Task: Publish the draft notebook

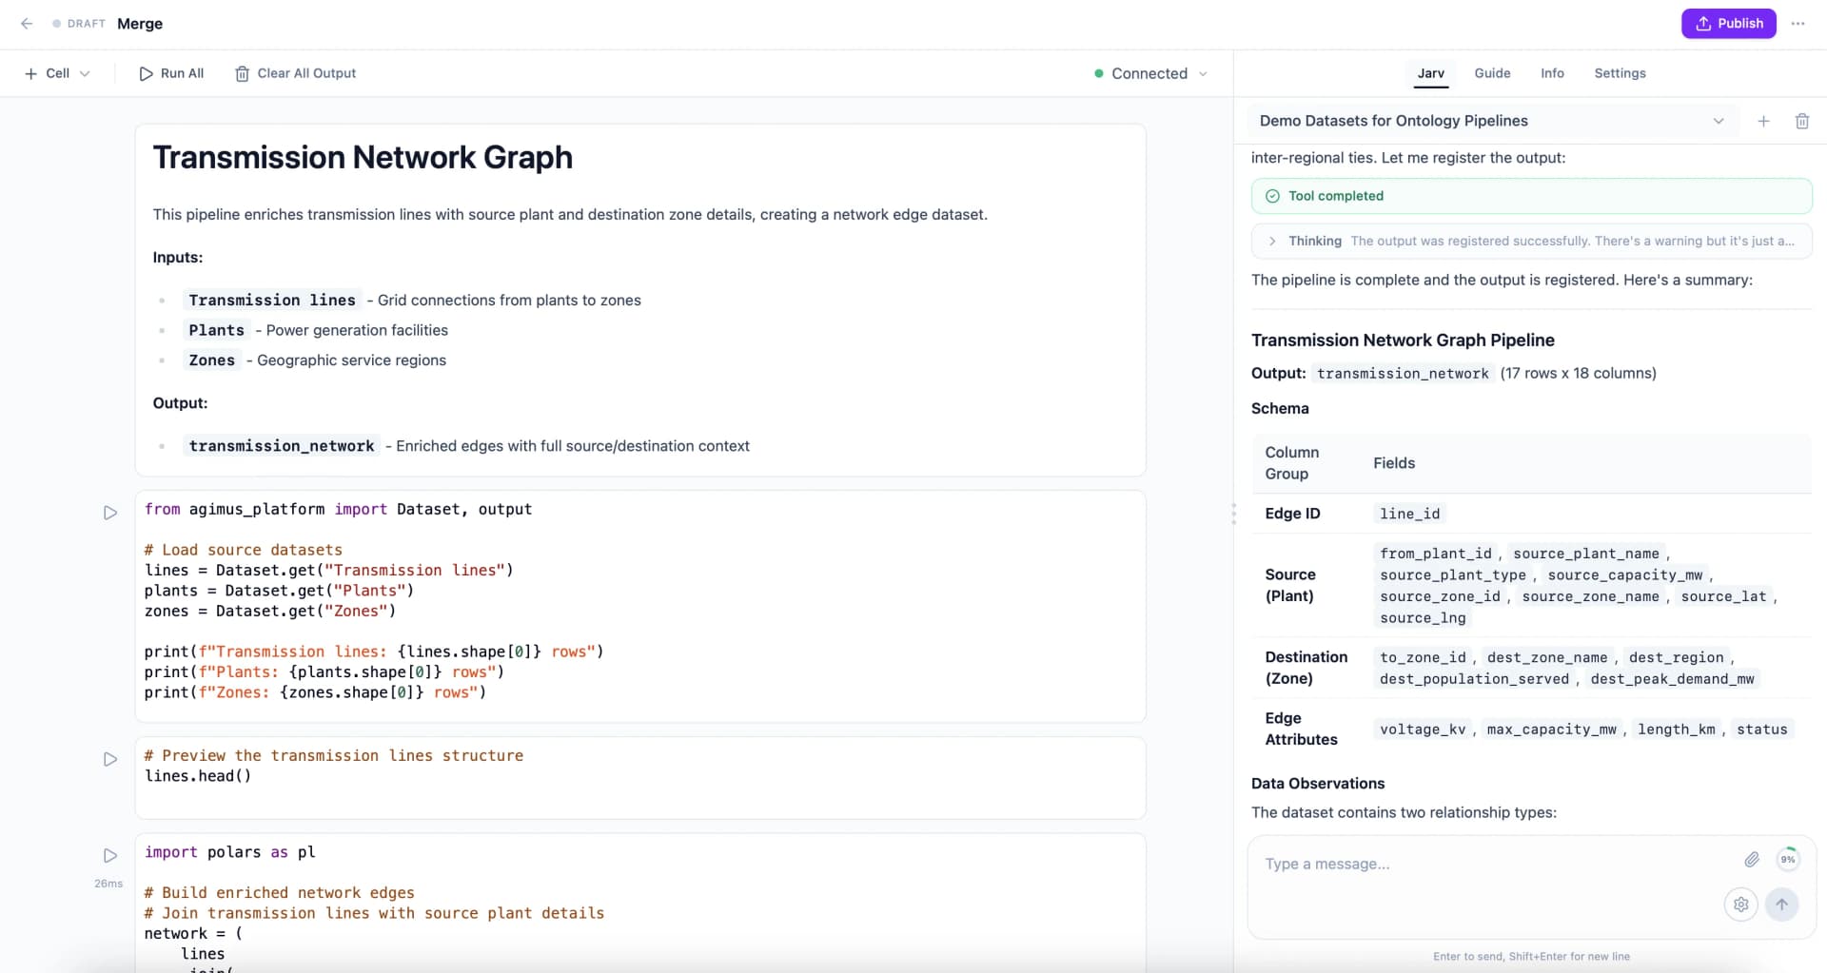Action: 1728,23
